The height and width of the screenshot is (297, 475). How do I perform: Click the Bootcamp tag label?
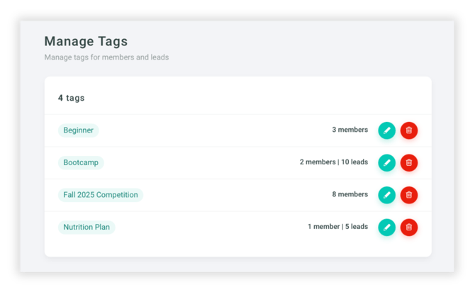pos(81,162)
